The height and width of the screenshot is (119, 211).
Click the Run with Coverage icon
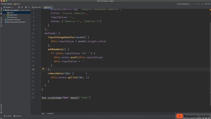pos(199,4)
